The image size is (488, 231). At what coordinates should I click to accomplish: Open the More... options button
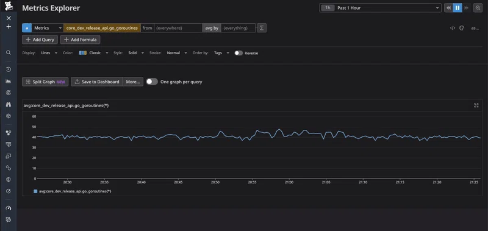click(x=133, y=82)
